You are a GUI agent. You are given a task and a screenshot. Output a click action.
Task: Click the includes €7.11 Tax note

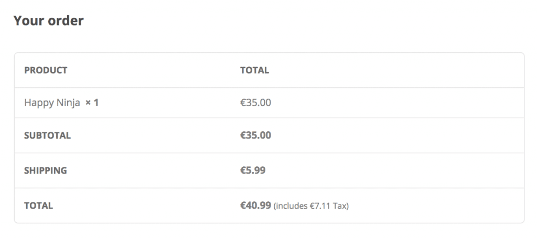[311, 206]
